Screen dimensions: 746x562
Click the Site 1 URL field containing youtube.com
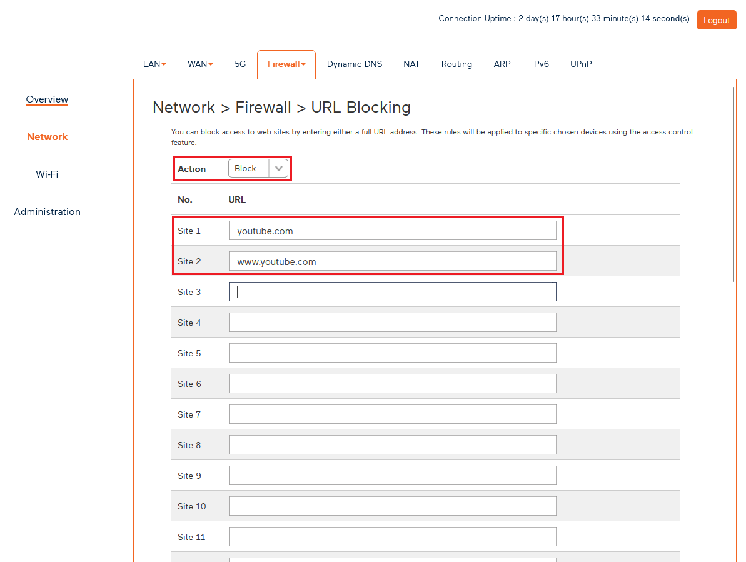click(392, 230)
